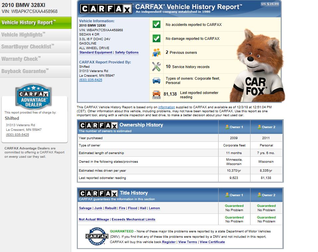318x252 pixels.
Task: Open the Not Actual Mileage link
Action: coord(94,219)
